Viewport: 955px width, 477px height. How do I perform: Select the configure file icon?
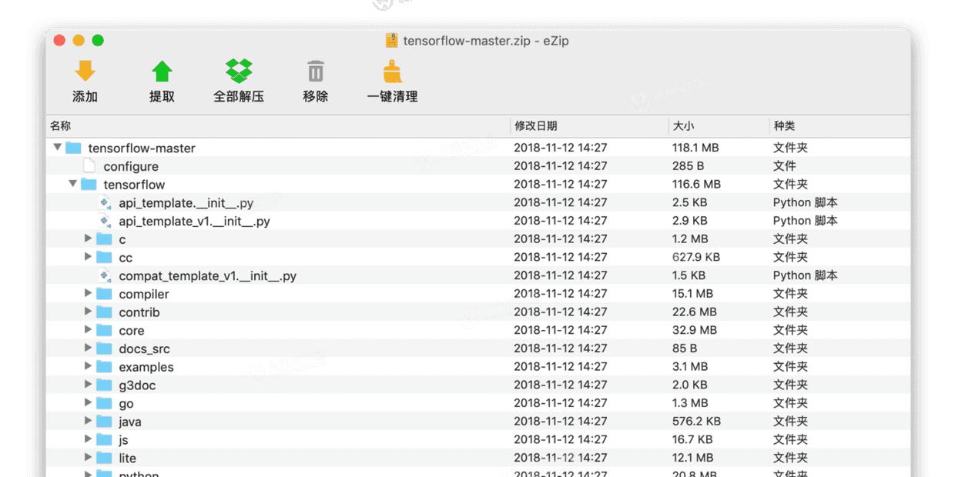[x=89, y=165]
